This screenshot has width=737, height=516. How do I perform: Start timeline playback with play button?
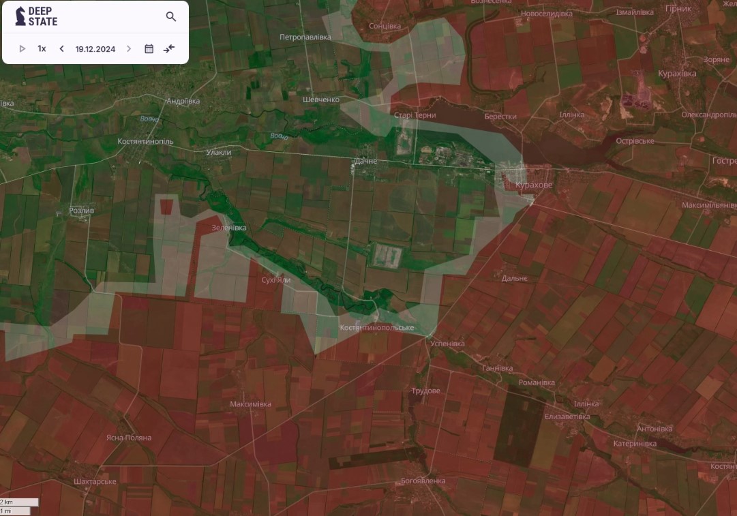click(x=22, y=49)
